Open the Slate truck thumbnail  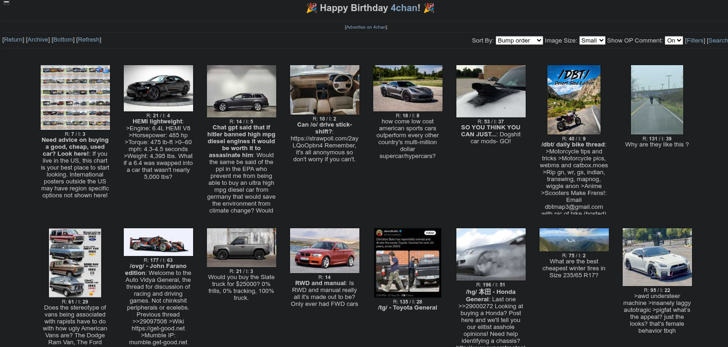tap(242, 248)
